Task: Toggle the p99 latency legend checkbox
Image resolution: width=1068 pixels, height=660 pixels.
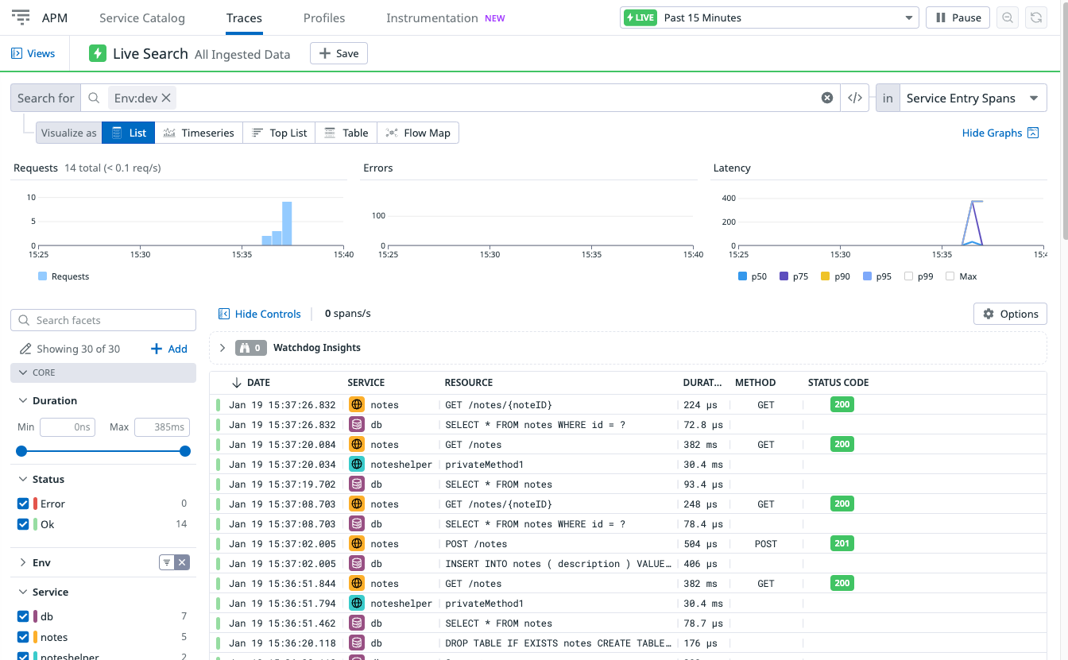Action: pos(908,276)
